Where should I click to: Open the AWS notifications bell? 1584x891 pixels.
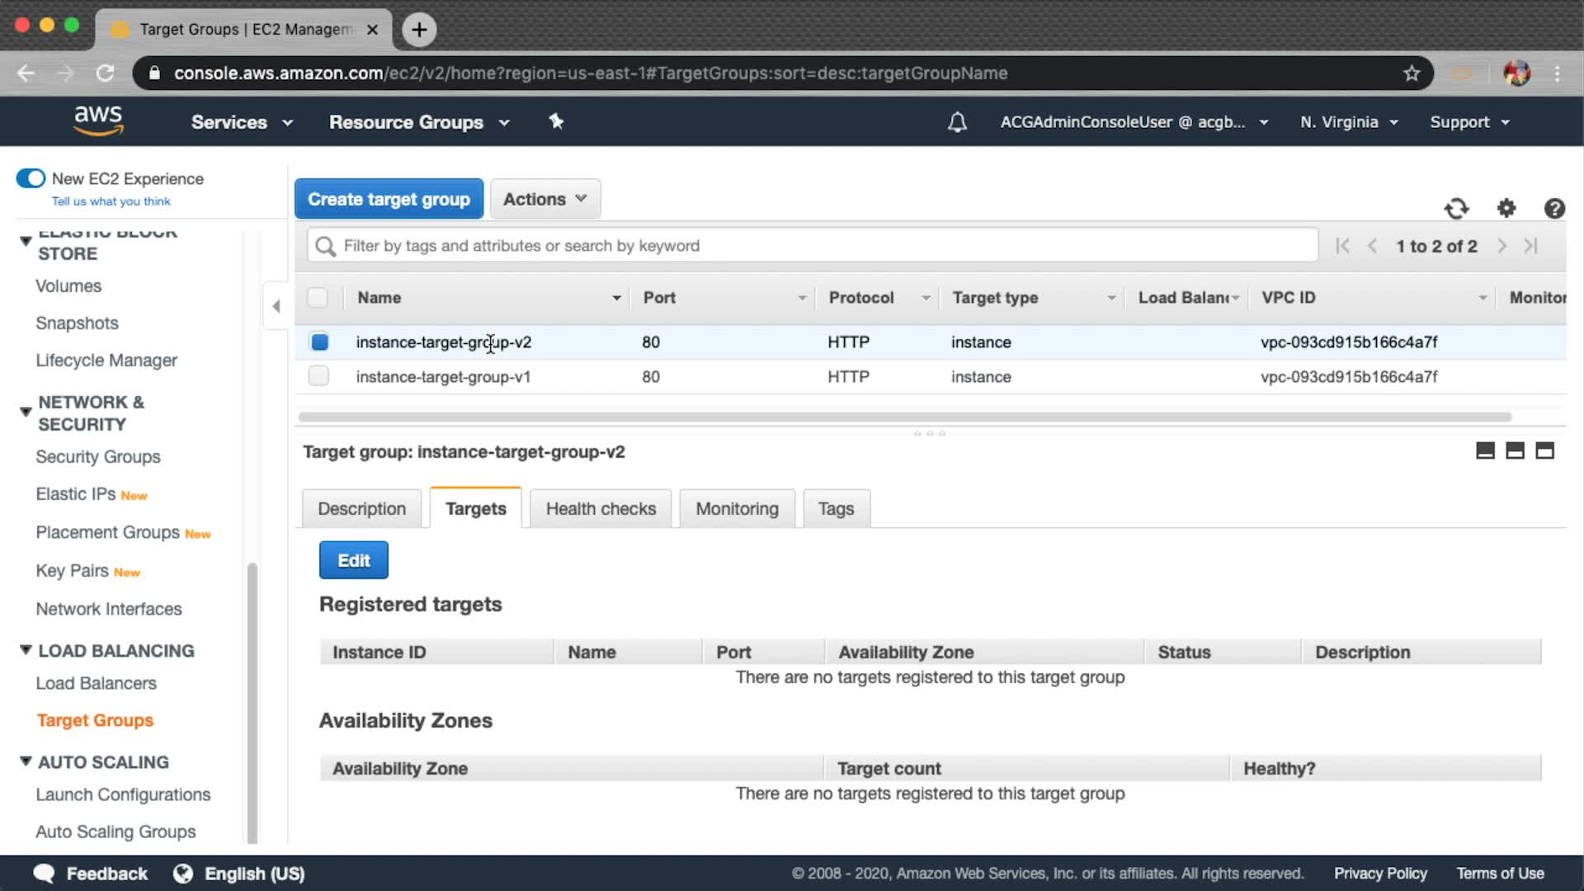[x=957, y=122]
